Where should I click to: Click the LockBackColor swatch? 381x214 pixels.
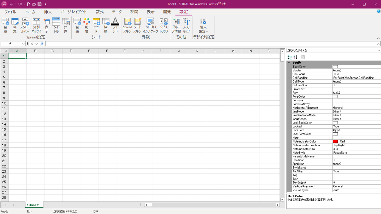click(x=335, y=123)
